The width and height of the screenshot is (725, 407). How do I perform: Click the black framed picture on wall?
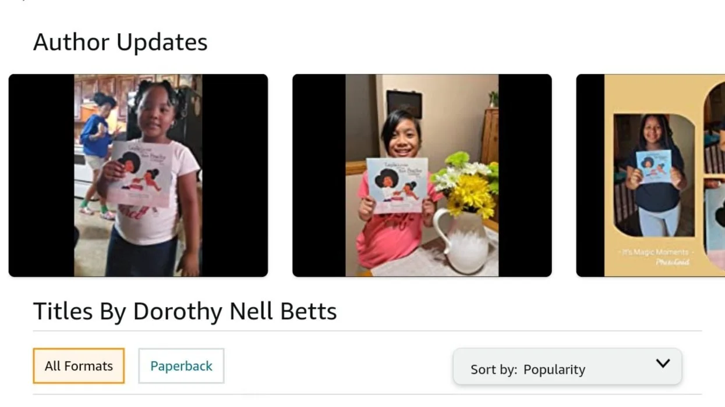405,103
